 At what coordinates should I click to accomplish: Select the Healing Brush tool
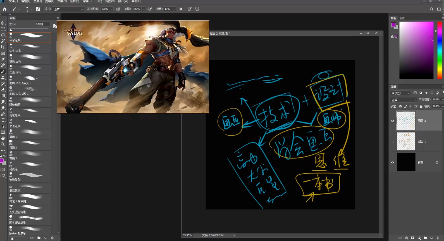point(3,65)
